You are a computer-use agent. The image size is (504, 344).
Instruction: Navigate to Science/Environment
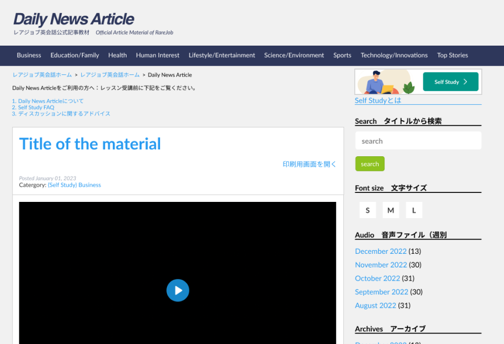coord(294,55)
